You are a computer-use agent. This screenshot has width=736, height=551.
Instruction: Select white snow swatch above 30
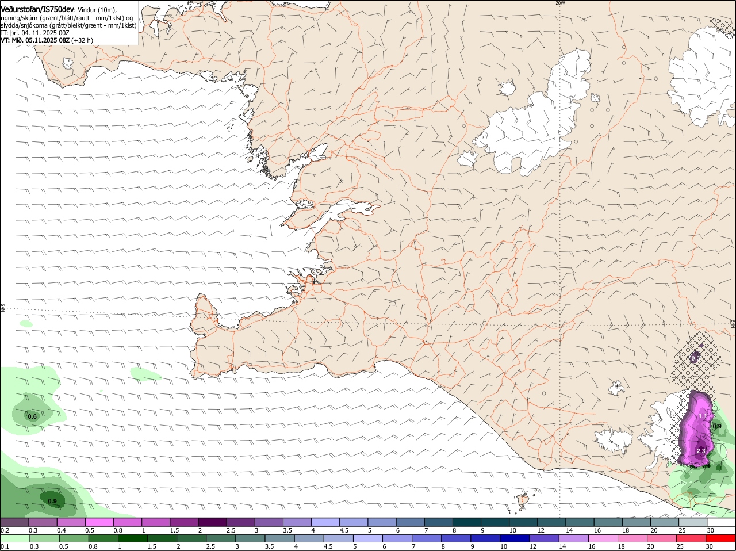(722, 522)
